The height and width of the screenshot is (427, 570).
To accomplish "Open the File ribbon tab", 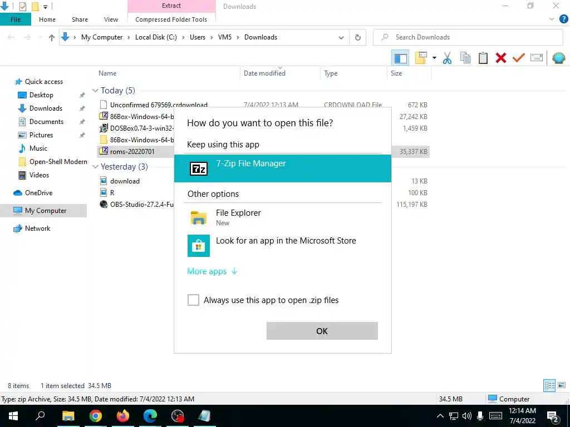I will click(x=16, y=19).
